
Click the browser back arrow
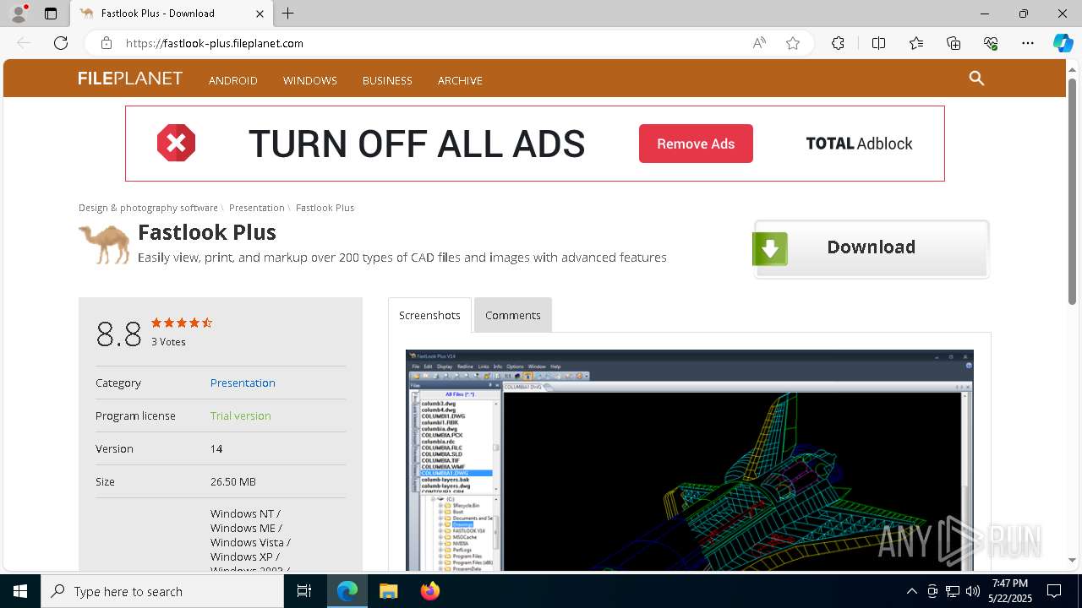pyautogui.click(x=24, y=43)
